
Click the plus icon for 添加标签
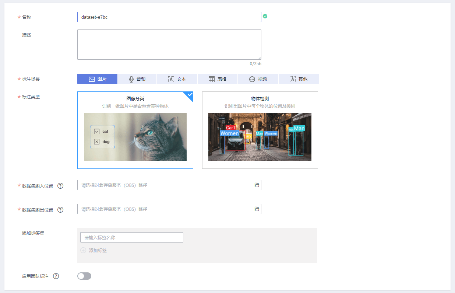coord(83,250)
